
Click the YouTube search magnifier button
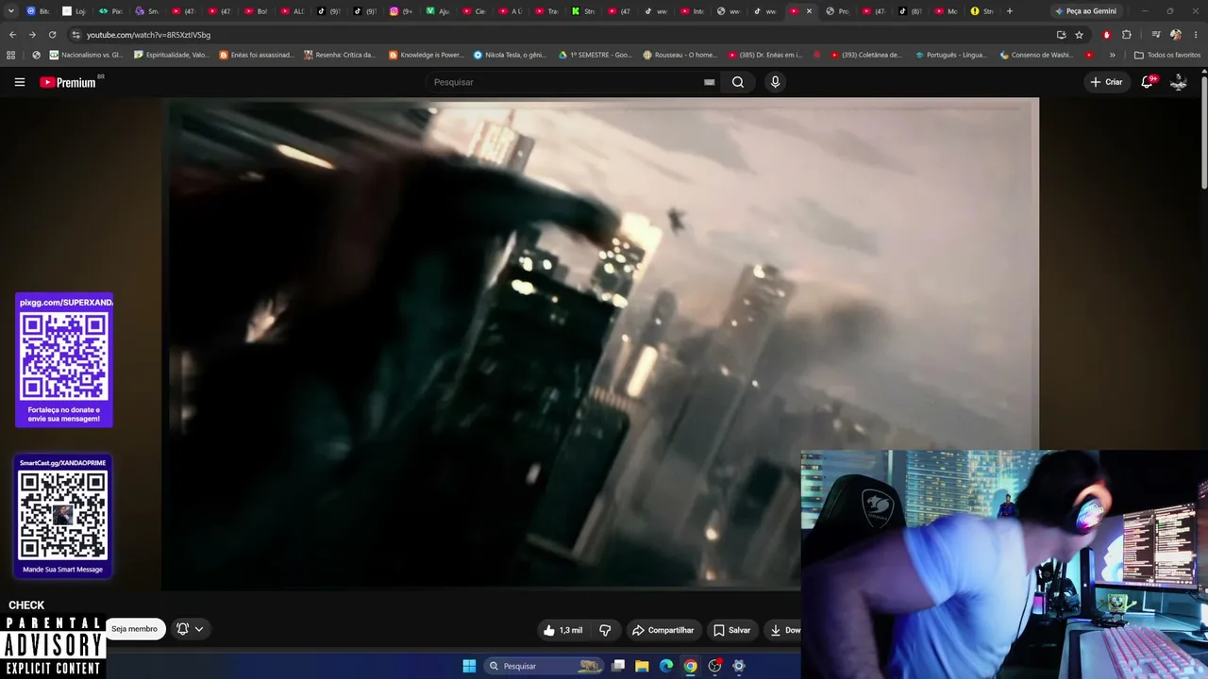coord(738,82)
